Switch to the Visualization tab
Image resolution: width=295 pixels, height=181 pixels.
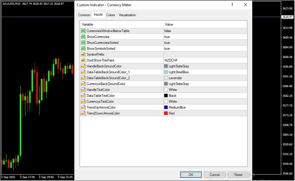click(127, 15)
